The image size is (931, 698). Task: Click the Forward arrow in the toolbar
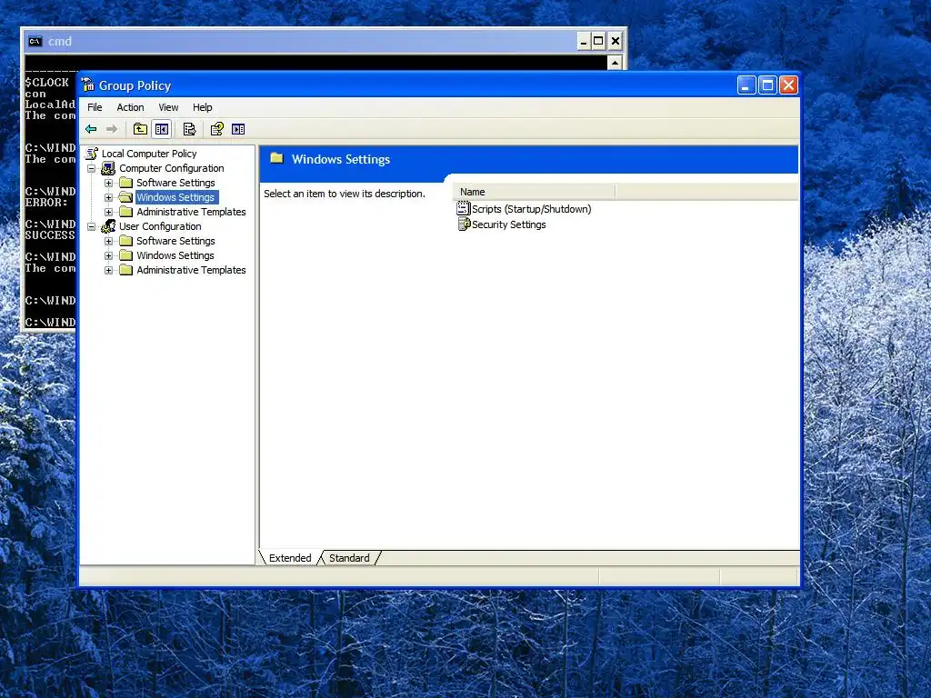[112, 129]
